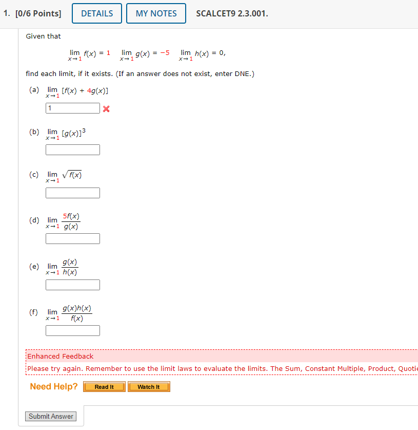Click the Watch It video icon button

149,386
